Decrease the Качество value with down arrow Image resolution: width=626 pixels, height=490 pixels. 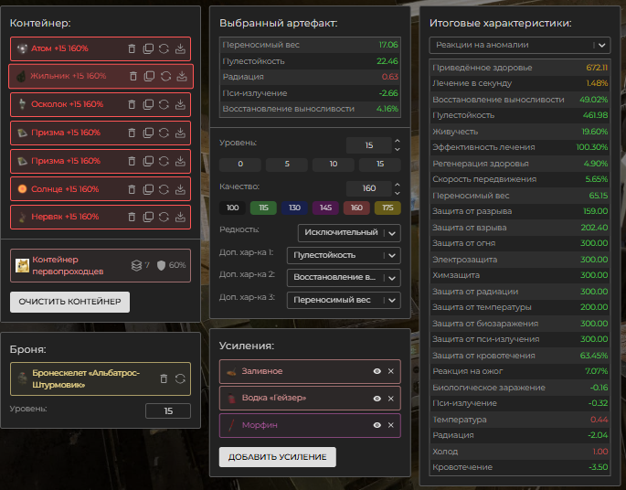click(x=398, y=193)
